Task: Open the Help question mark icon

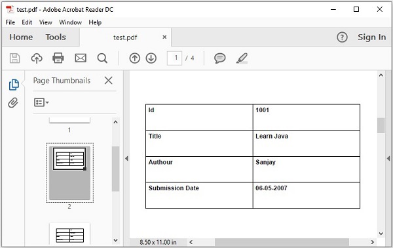Action: pos(342,37)
